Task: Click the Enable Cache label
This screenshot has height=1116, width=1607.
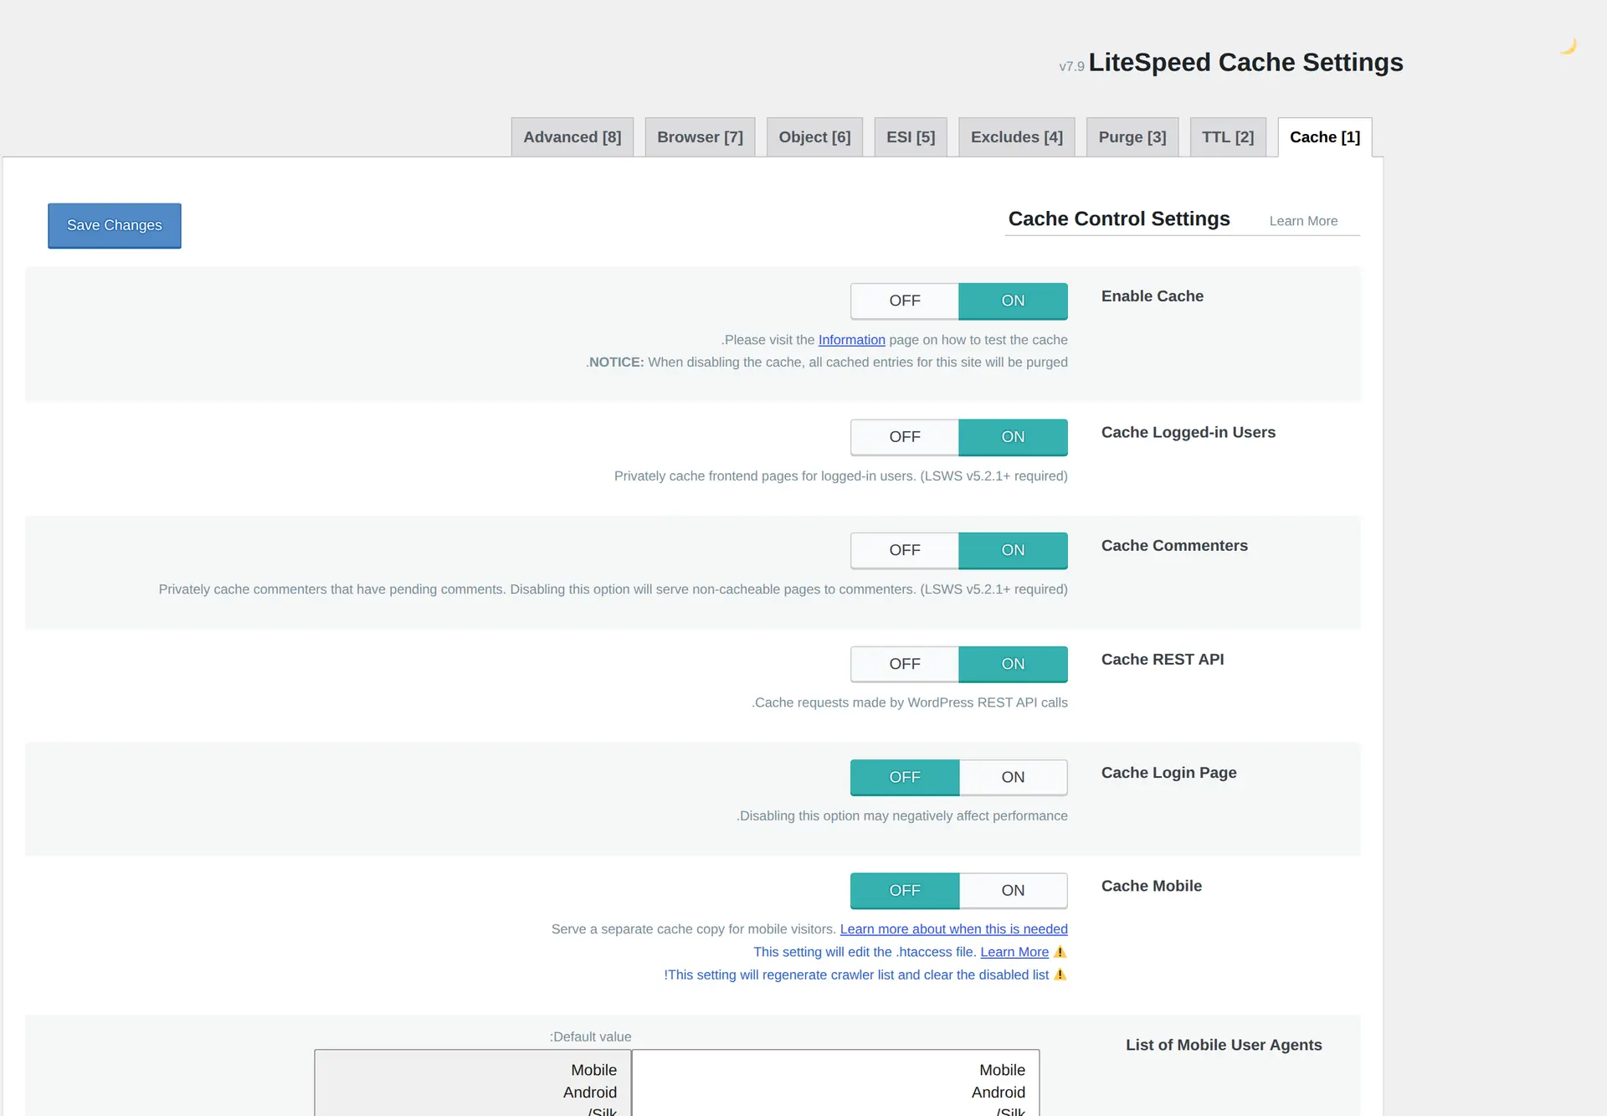Action: point(1152,296)
